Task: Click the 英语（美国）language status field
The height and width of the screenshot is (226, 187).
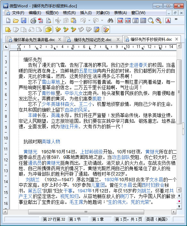Action: (x=158, y=219)
